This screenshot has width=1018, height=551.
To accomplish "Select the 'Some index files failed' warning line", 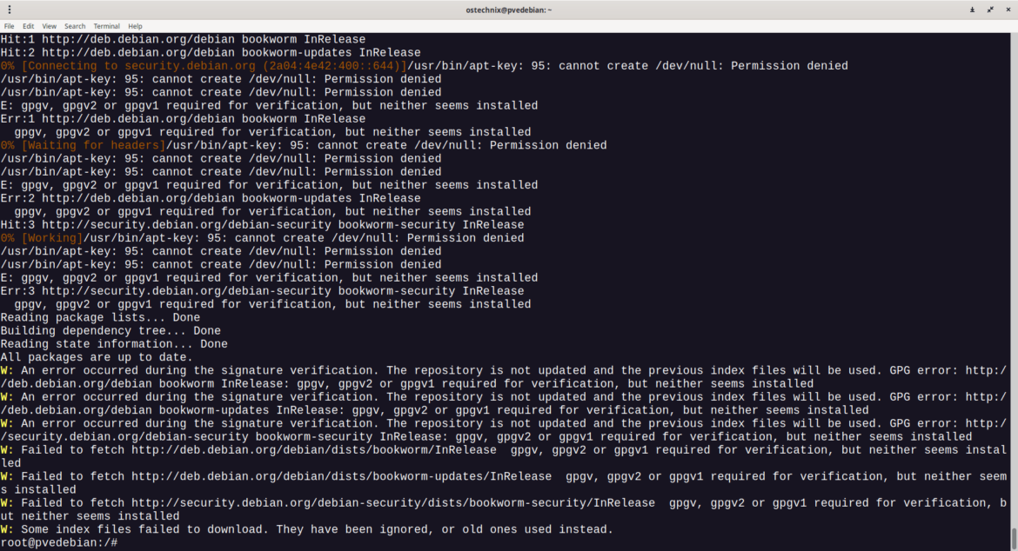I will (x=305, y=528).
